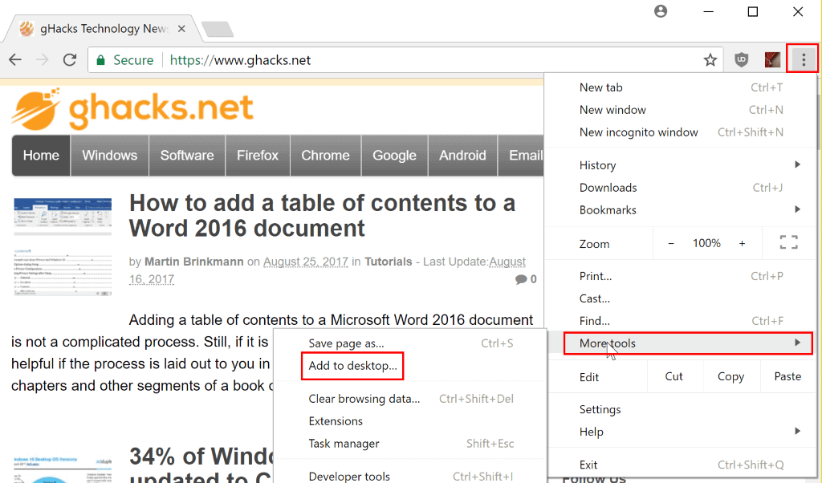Screen dimensions: 822x483
Task: Go back with the back arrow
Action: click(x=16, y=59)
